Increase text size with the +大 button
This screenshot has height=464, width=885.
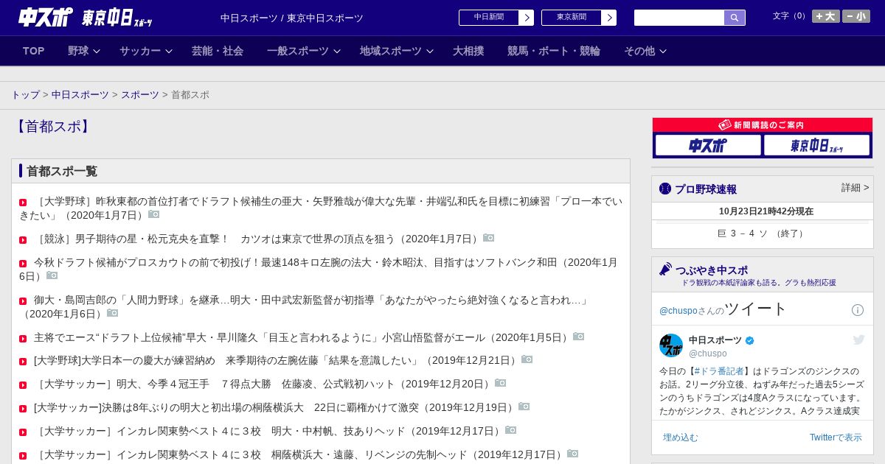pos(826,16)
